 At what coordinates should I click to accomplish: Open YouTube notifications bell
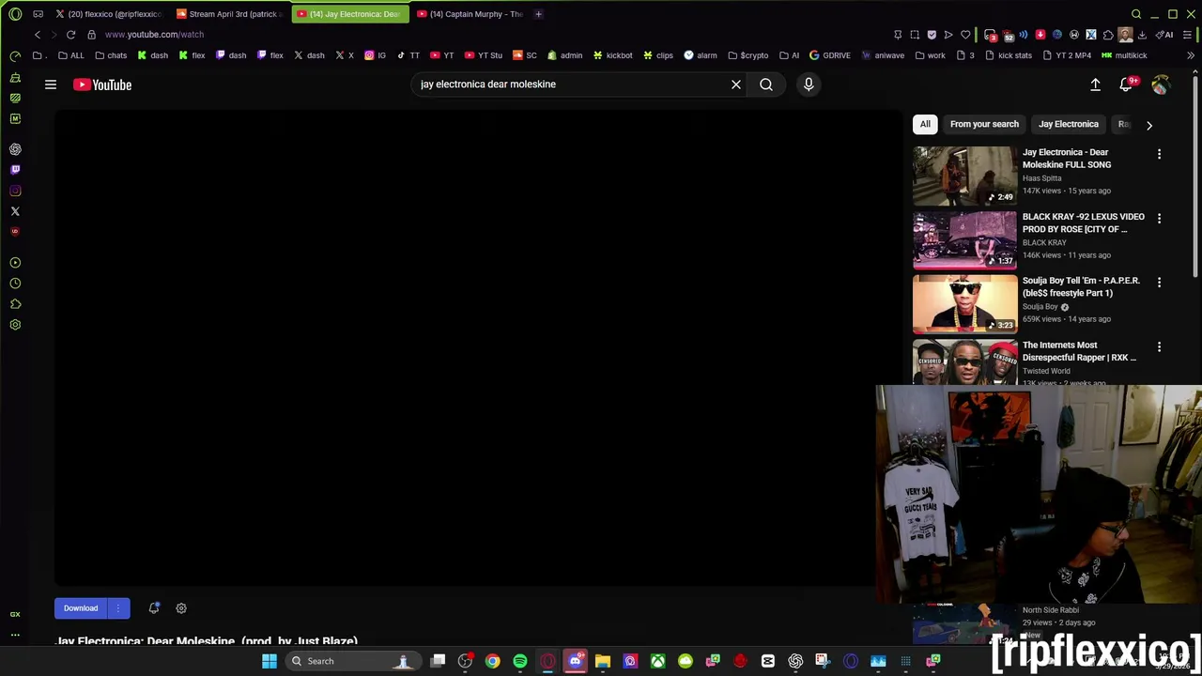point(1127,84)
